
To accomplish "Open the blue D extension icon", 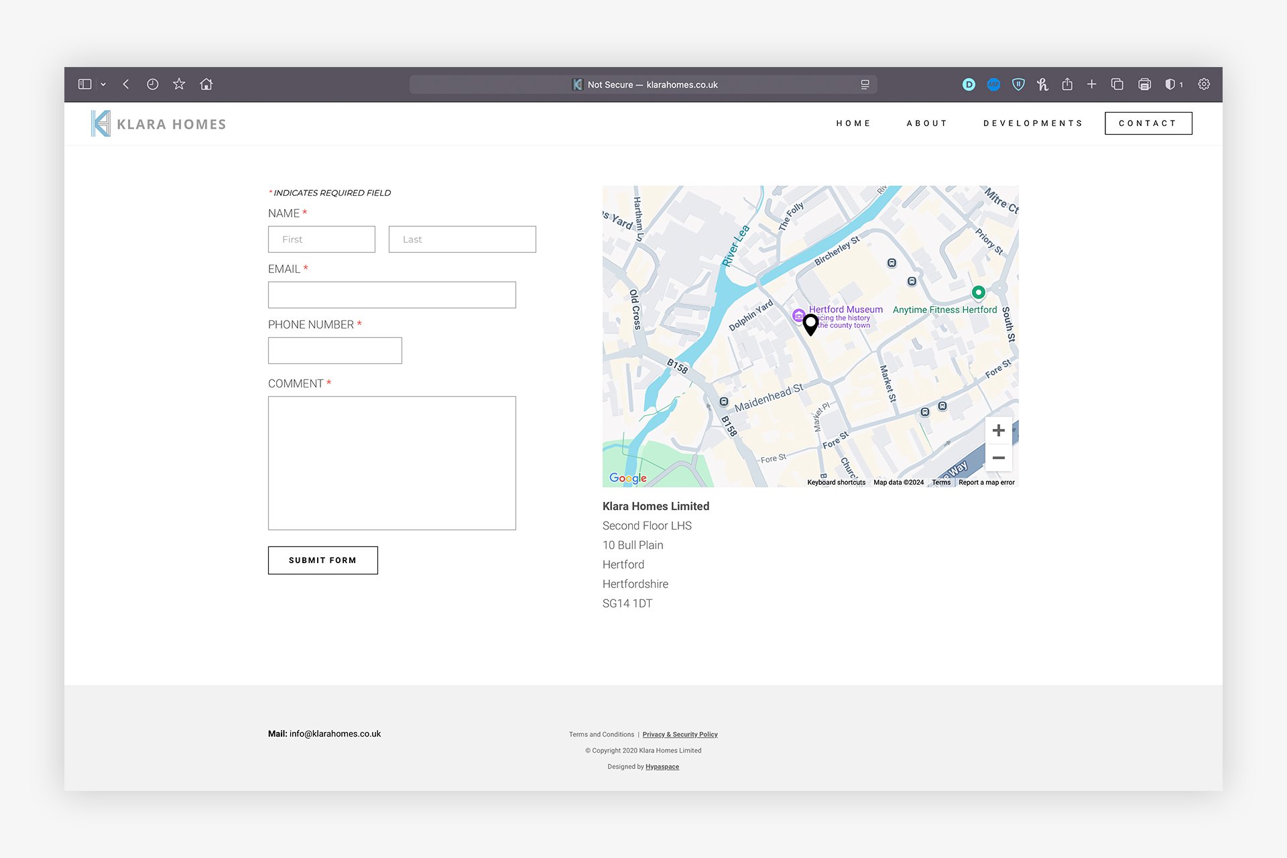I will point(969,84).
